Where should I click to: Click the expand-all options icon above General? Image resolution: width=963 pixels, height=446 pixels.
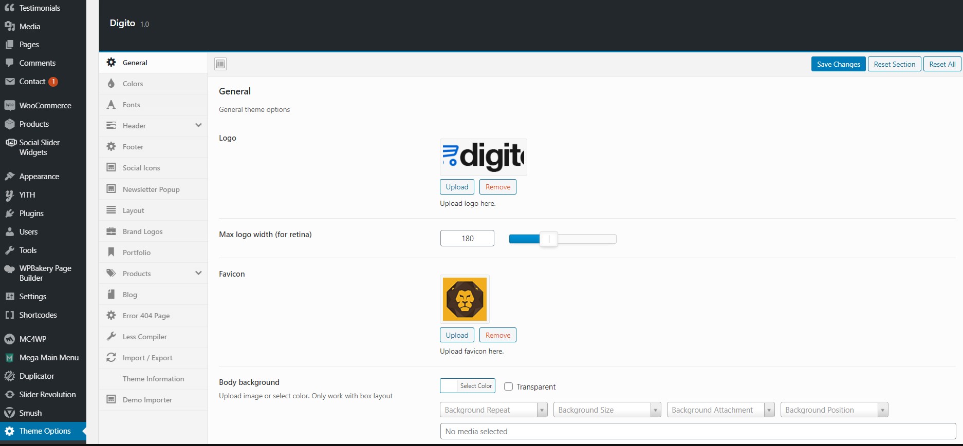click(220, 64)
